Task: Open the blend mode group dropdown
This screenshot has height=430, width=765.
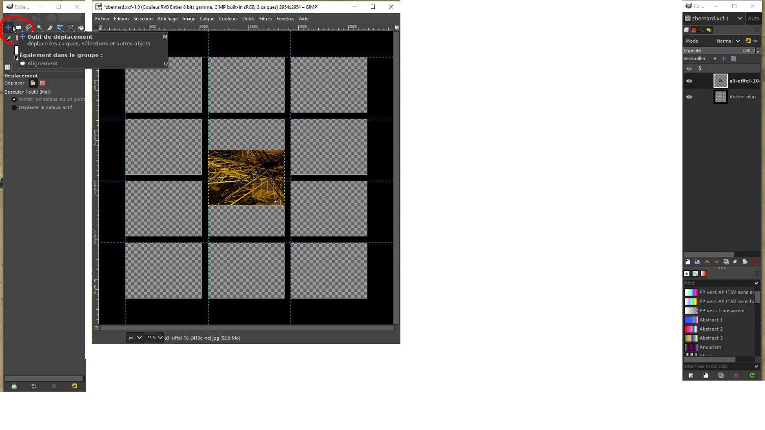Action: (x=752, y=41)
